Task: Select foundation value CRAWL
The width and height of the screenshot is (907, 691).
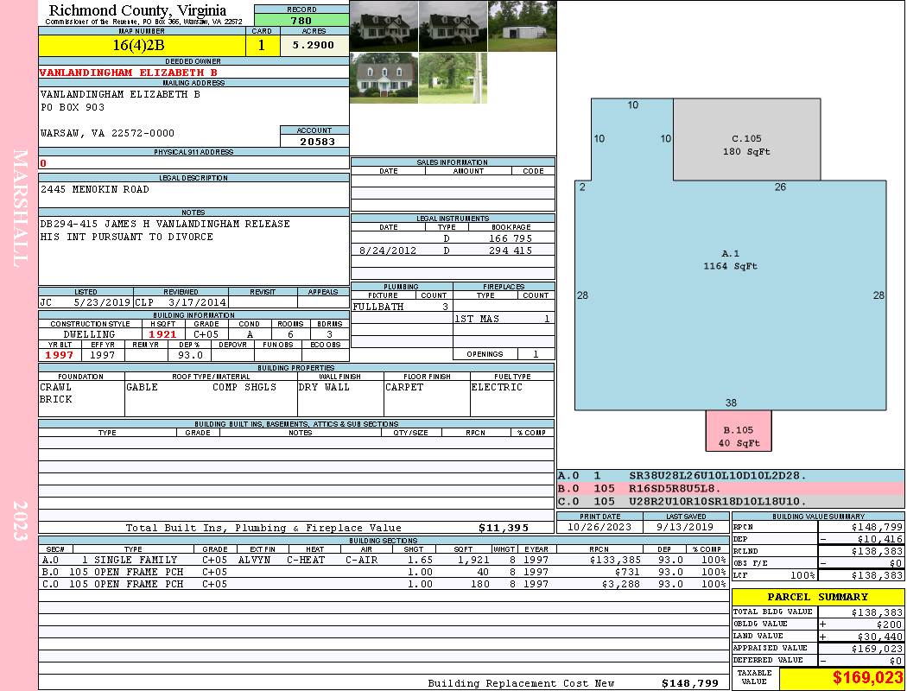Action: [55, 387]
